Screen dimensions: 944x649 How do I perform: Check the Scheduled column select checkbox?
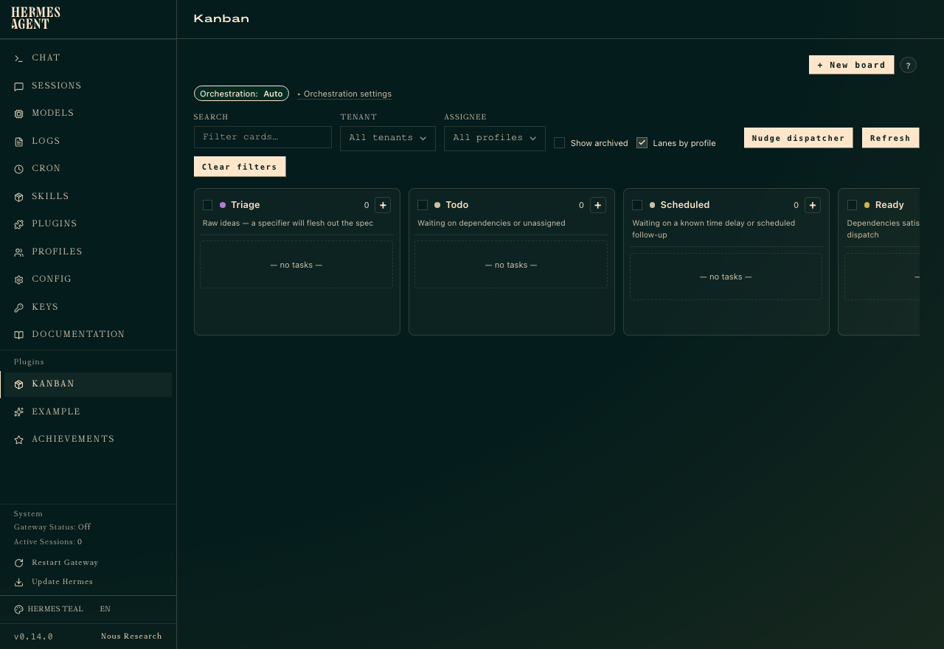637,205
